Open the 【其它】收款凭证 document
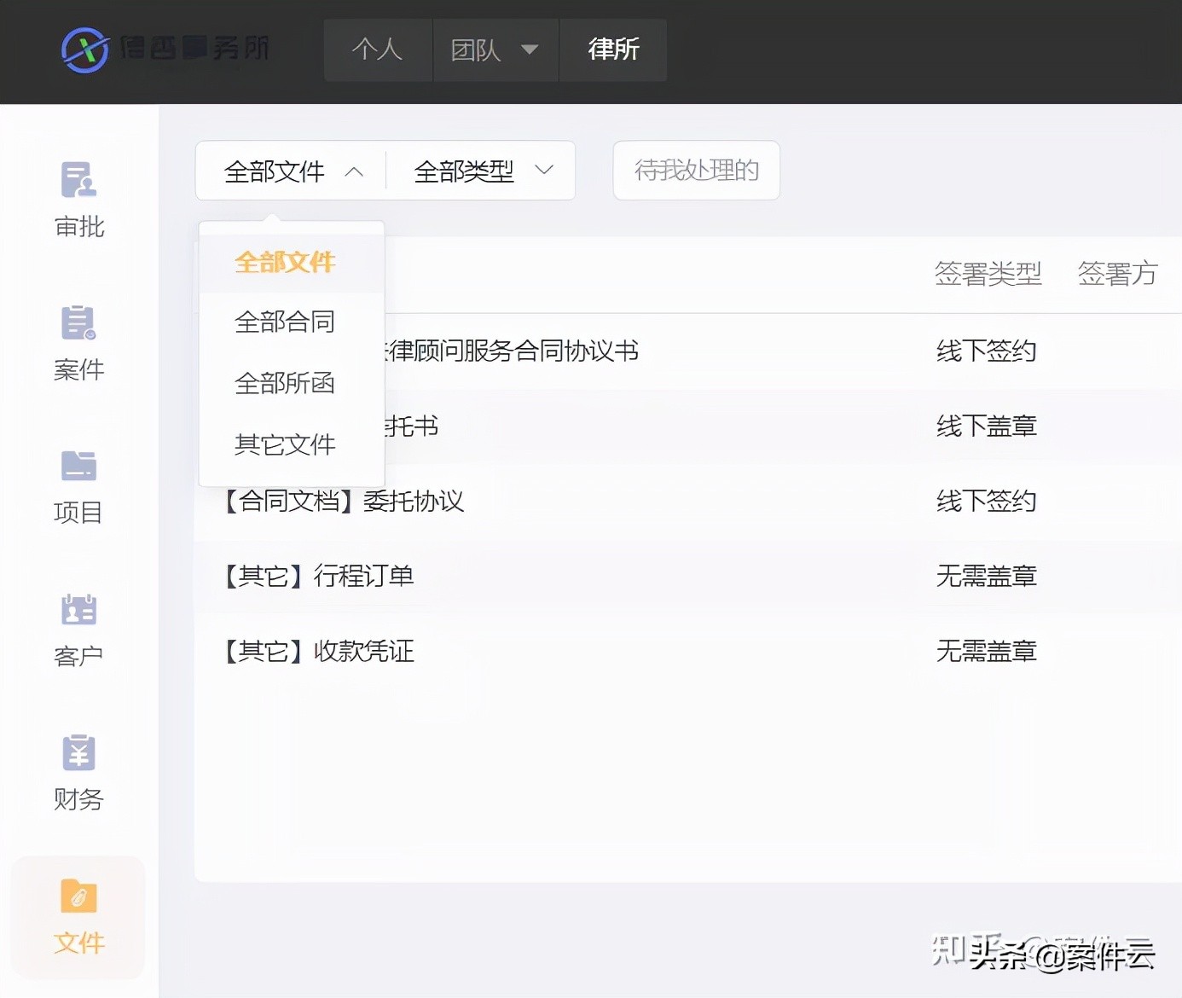The width and height of the screenshot is (1182, 998). point(317,651)
